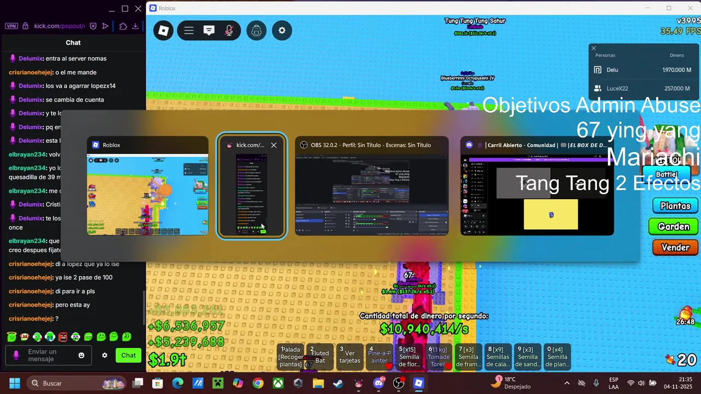Viewport: 701px width, 394px height.
Task: Select Semilla de fram hotbar slot 7
Action: coord(468,357)
